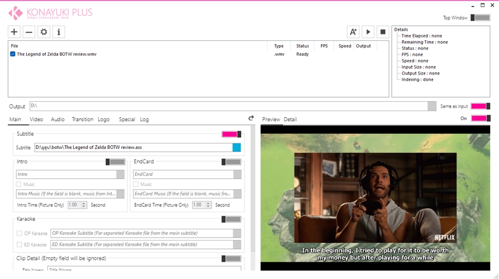Click the EndCard file field

pos(183,174)
